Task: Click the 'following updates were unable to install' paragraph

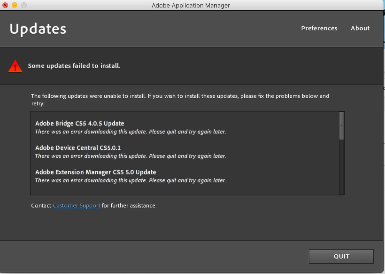Action: [x=180, y=99]
